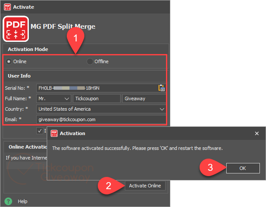Paste serial number using clipboard icon

tap(161, 88)
